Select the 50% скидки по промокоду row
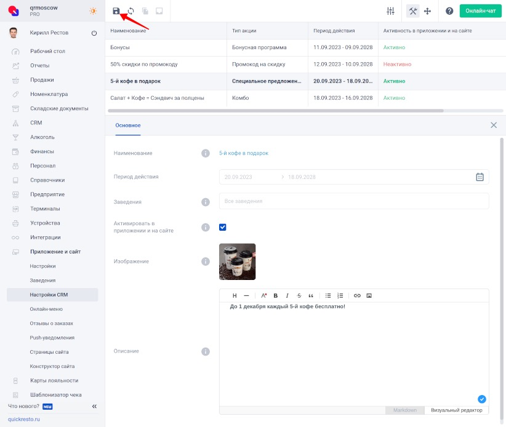 click(305, 64)
